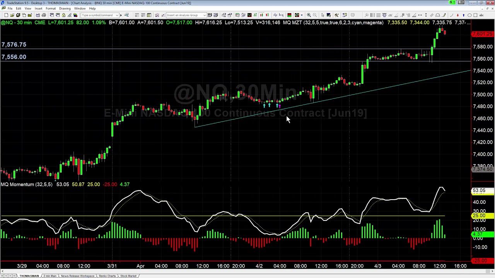This screenshot has width=495, height=278.
Task: Switch to the Stock Market tab
Action: pos(128,276)
